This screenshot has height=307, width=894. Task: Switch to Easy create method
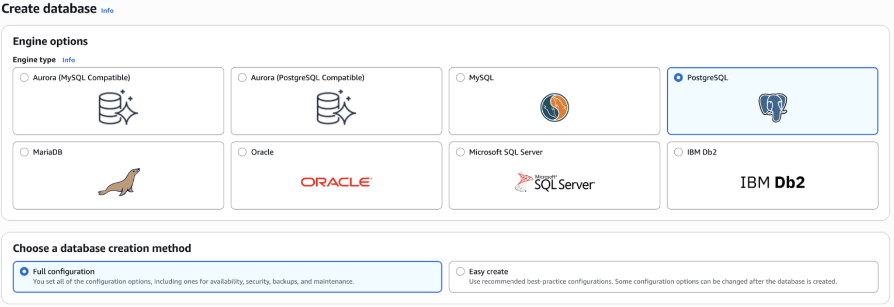point(460,272)
